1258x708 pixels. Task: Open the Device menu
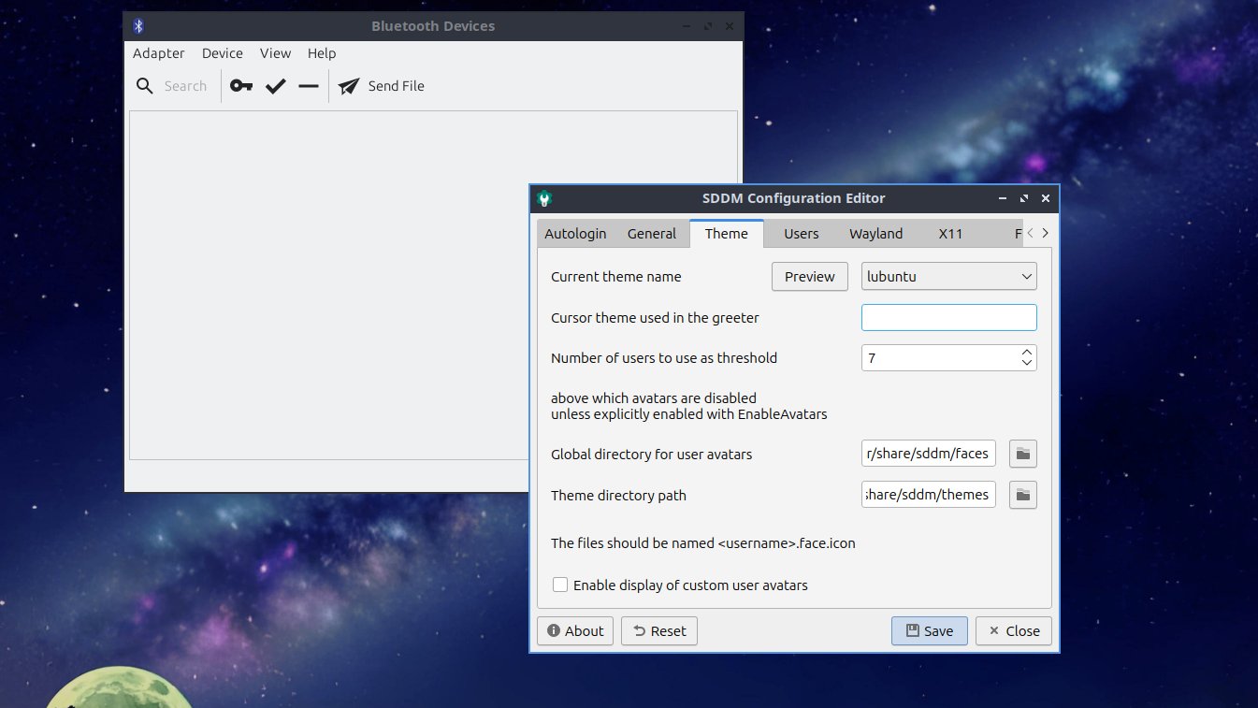223,53
